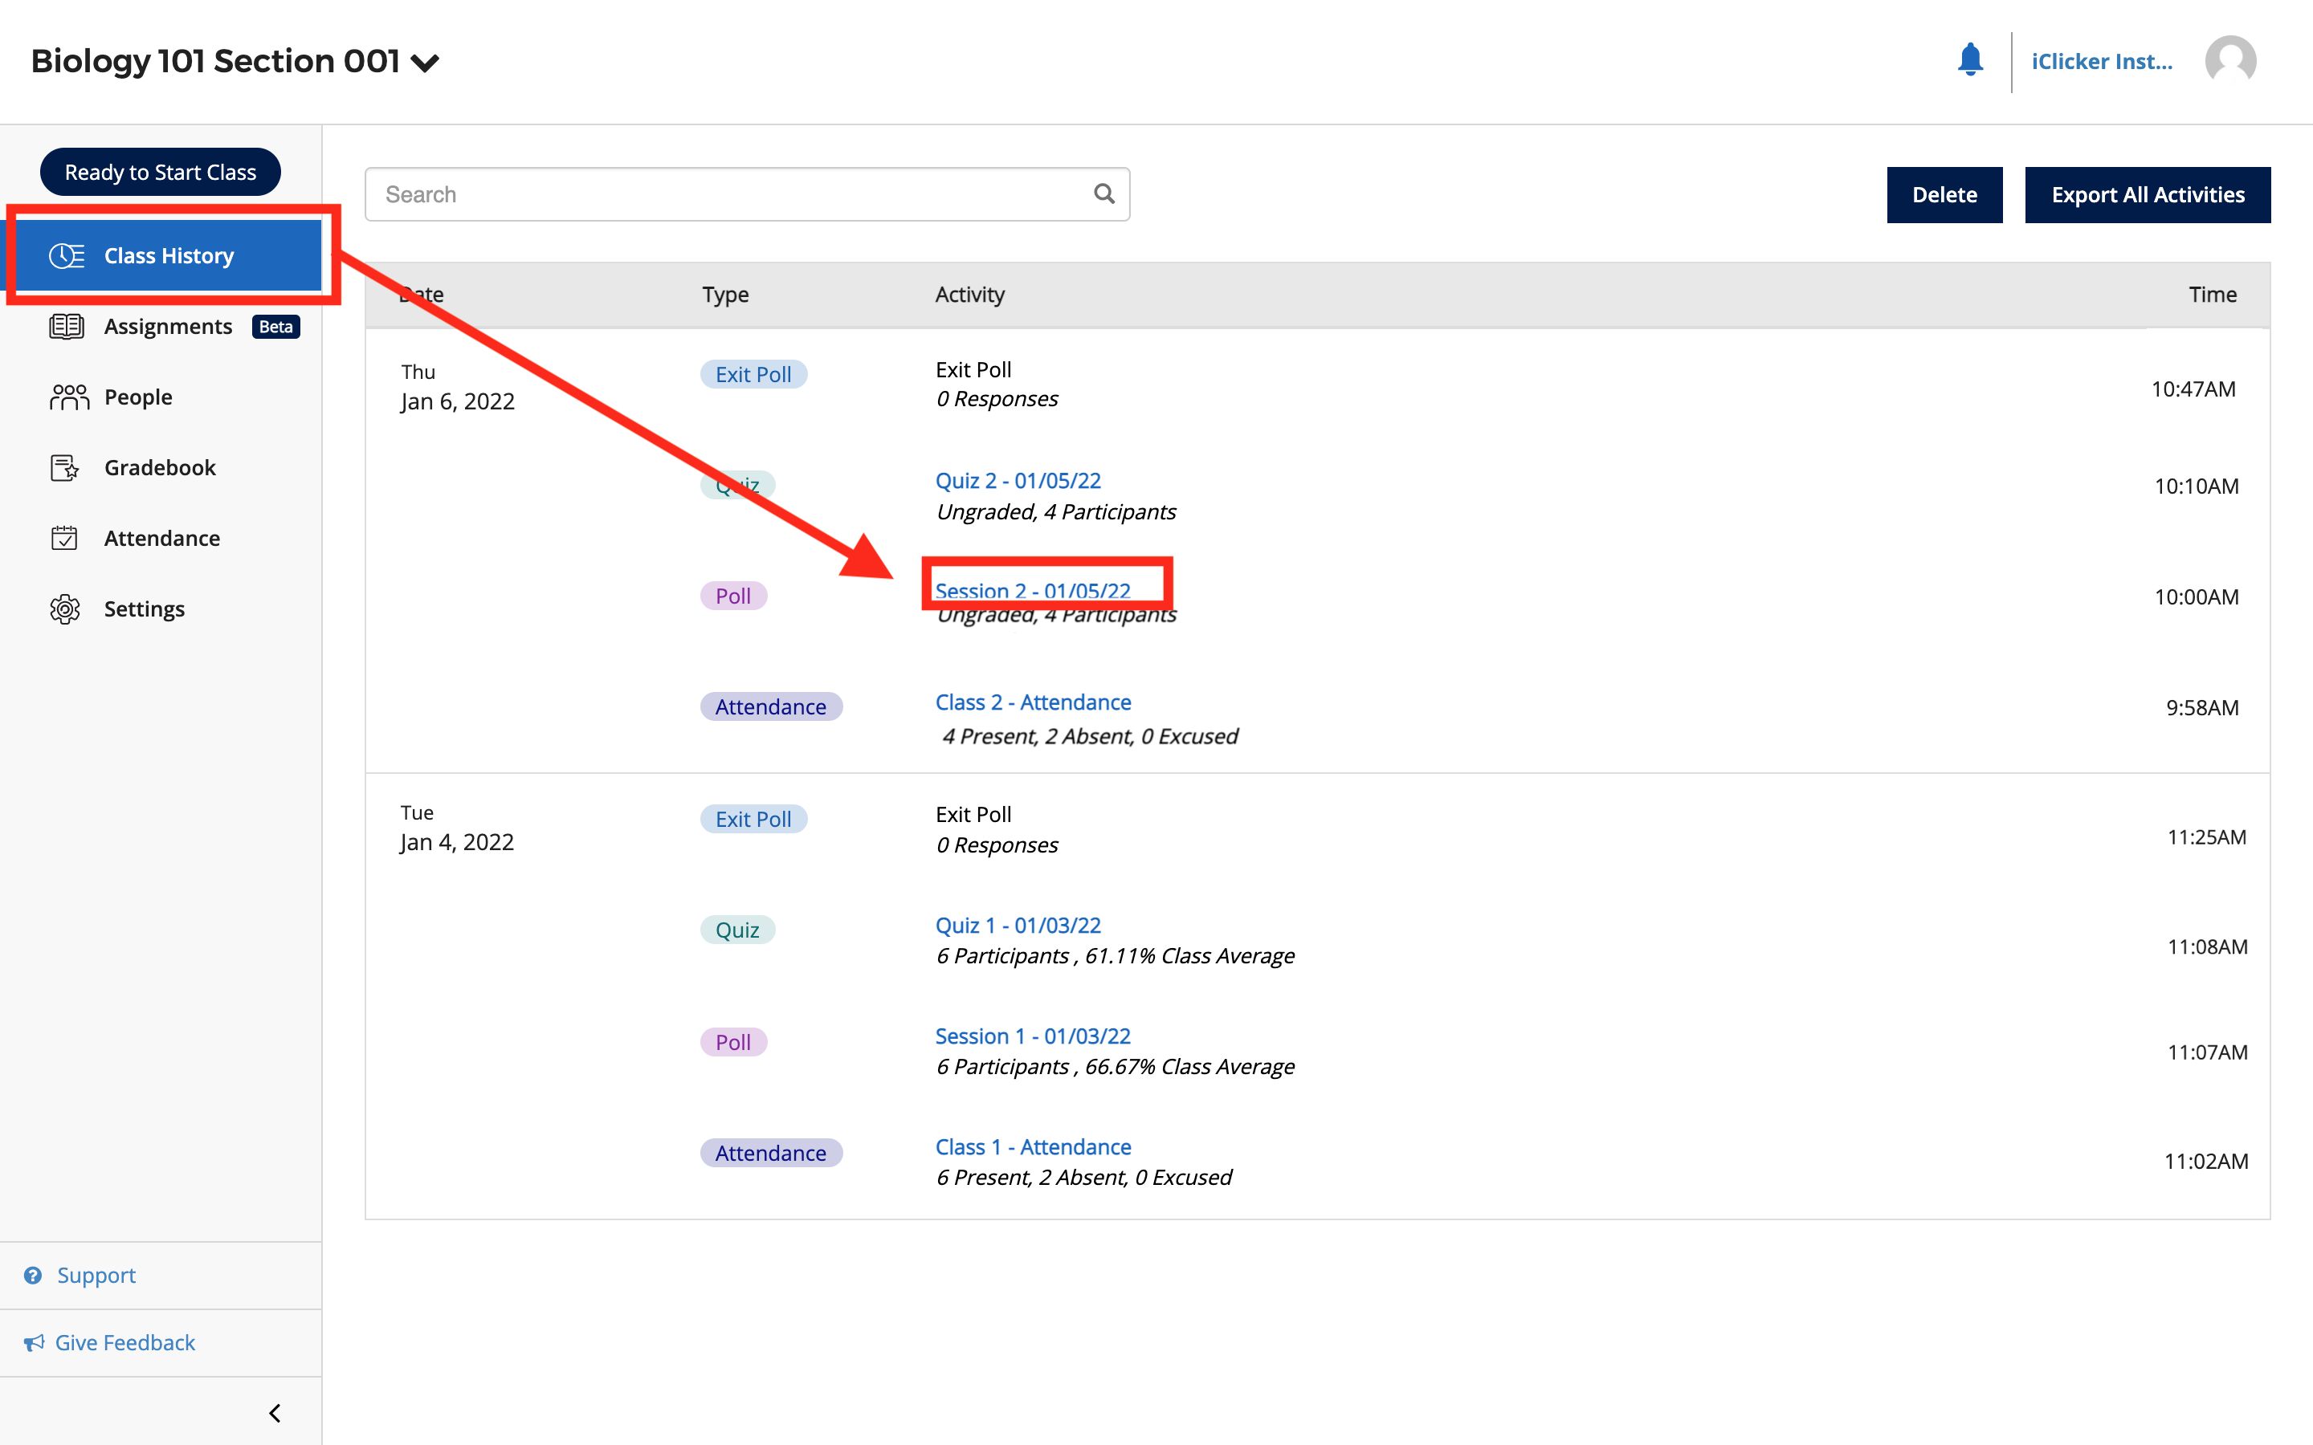Click the Gradebook icon
Screen dimensions: 2313x1445
64,467
